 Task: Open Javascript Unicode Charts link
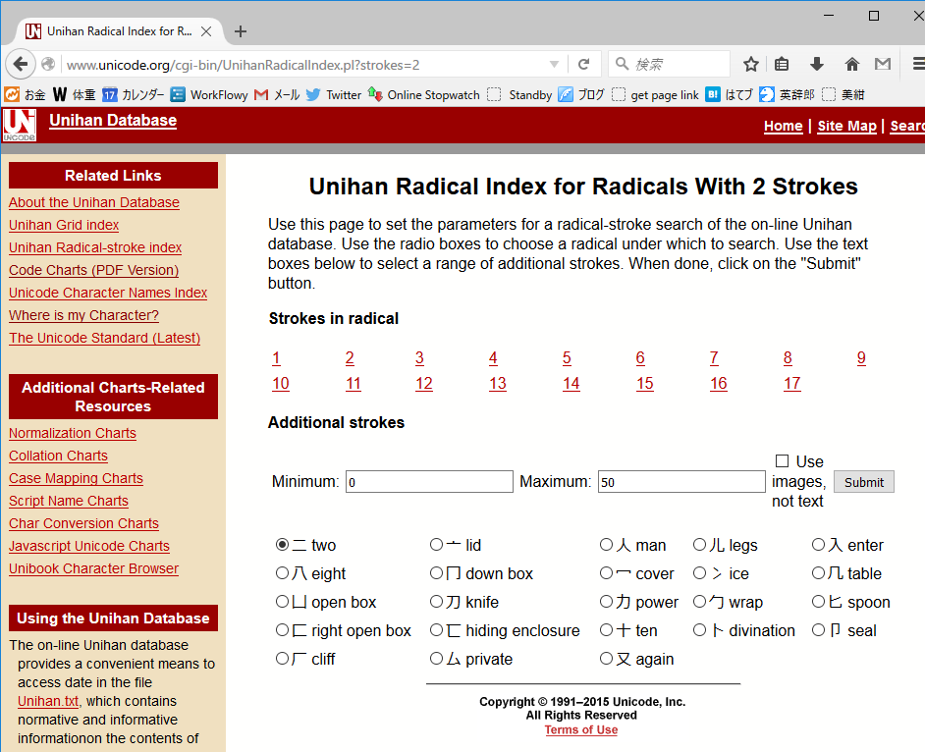pos(89,546)
